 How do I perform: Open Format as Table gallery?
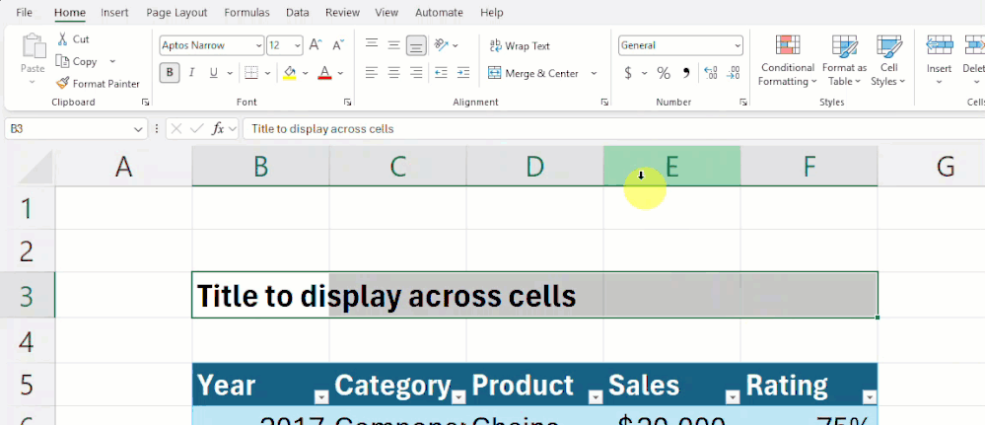pyautogui.click(x=844, y=61)
